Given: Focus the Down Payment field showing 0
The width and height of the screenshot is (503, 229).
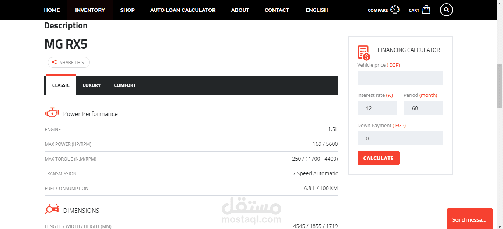Looking at the screenshot, I should coord(400,138).
